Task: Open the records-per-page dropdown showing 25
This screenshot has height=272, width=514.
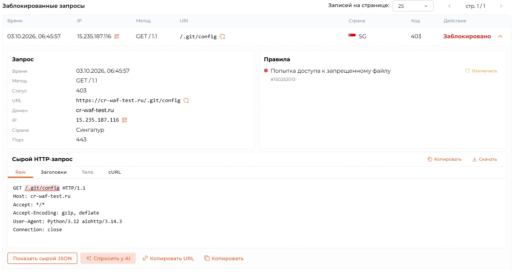Action: [413, 6]
